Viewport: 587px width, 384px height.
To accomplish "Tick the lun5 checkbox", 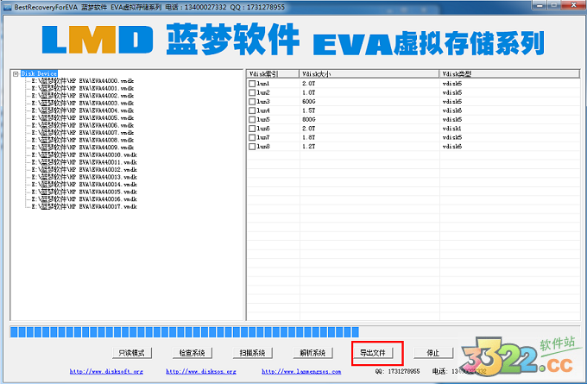I will point(252,120).
